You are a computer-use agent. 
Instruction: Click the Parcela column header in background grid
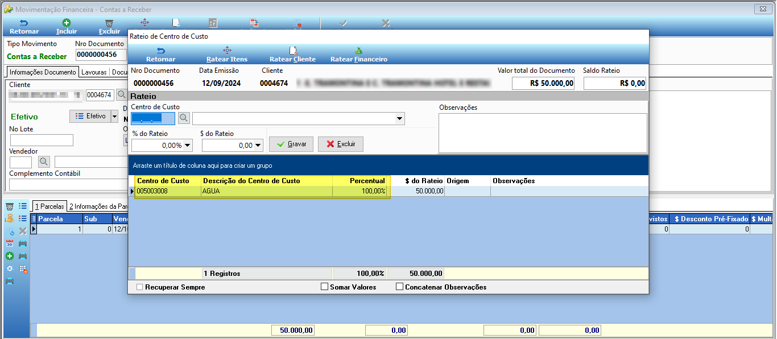point(60,219)
